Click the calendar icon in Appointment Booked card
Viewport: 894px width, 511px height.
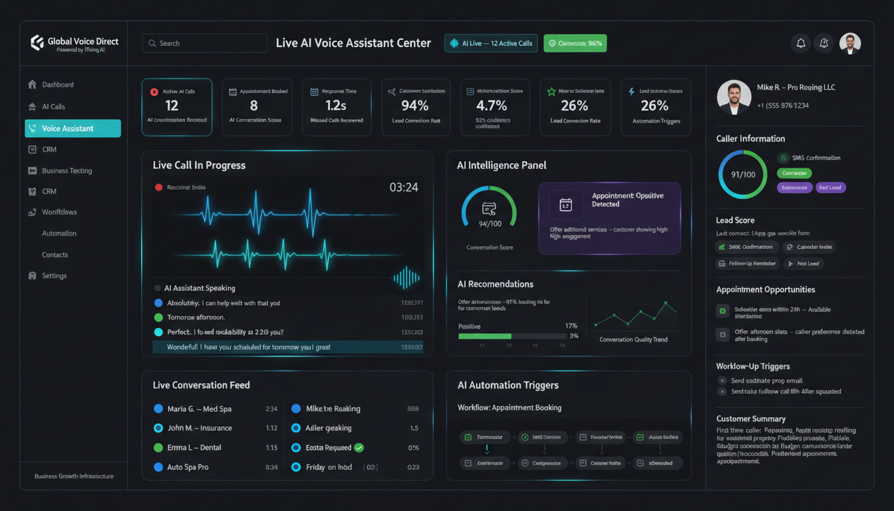(x=233, y=92)
